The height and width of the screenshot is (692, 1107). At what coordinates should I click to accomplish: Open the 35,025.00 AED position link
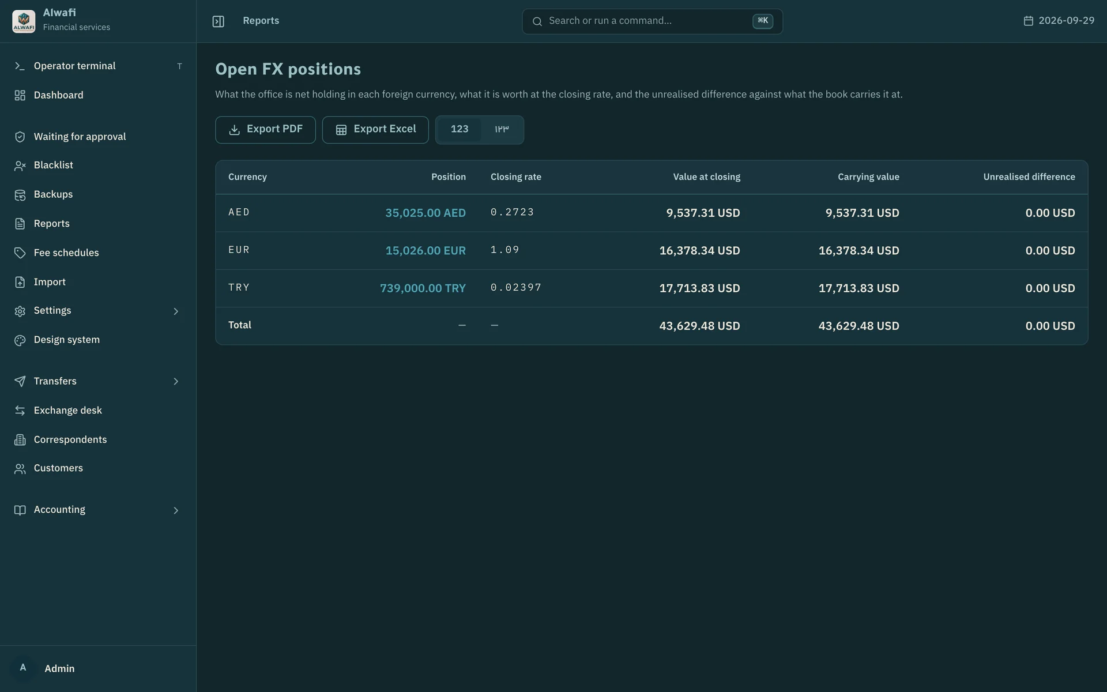point(425,213)
